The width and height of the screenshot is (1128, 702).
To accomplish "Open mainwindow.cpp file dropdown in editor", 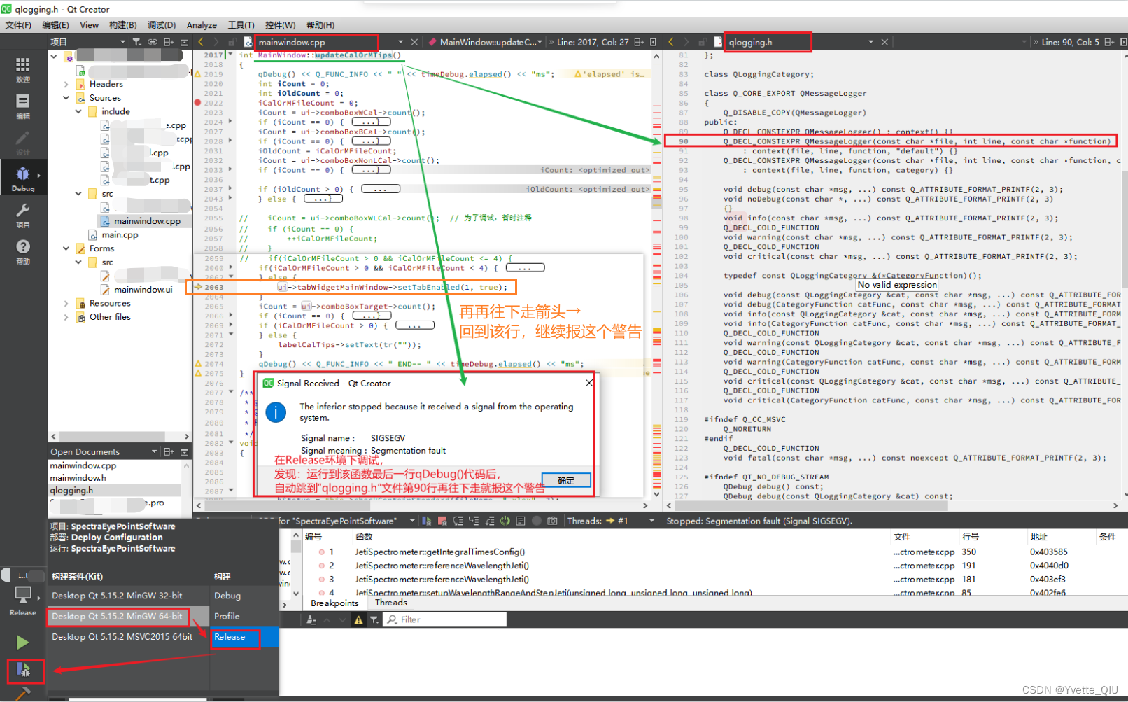I will click(x=400, y=42).
